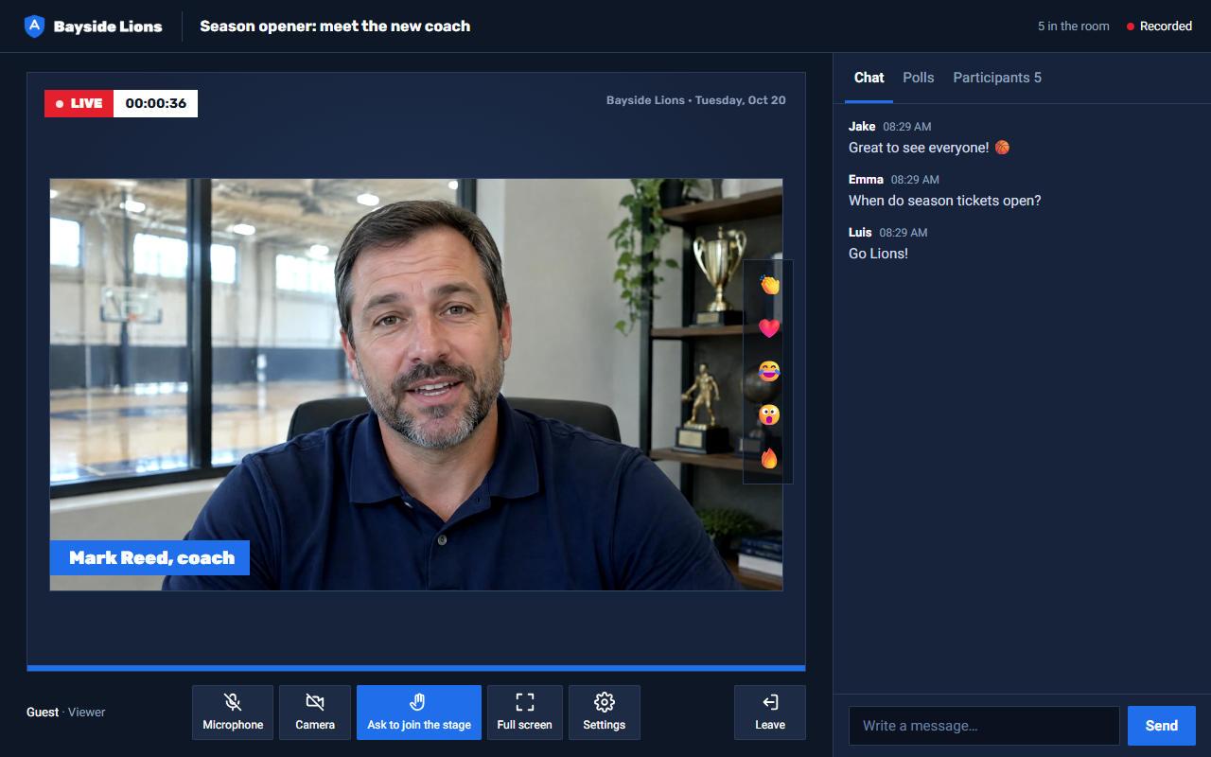Send a laughing face reaction

tap(769, 371)
